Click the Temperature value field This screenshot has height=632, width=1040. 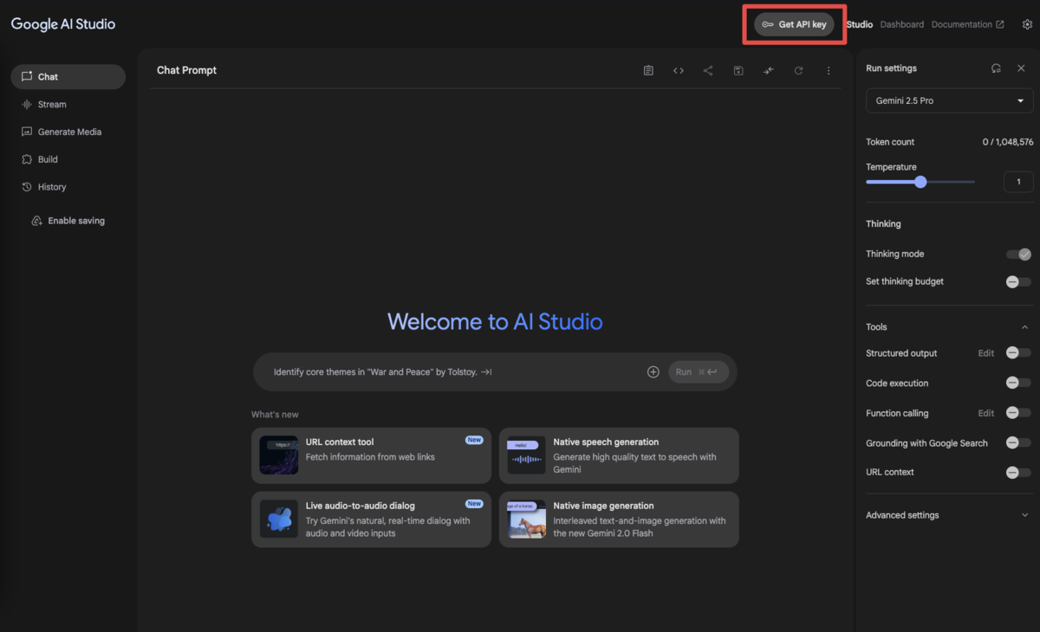[x=1018, y=182]
